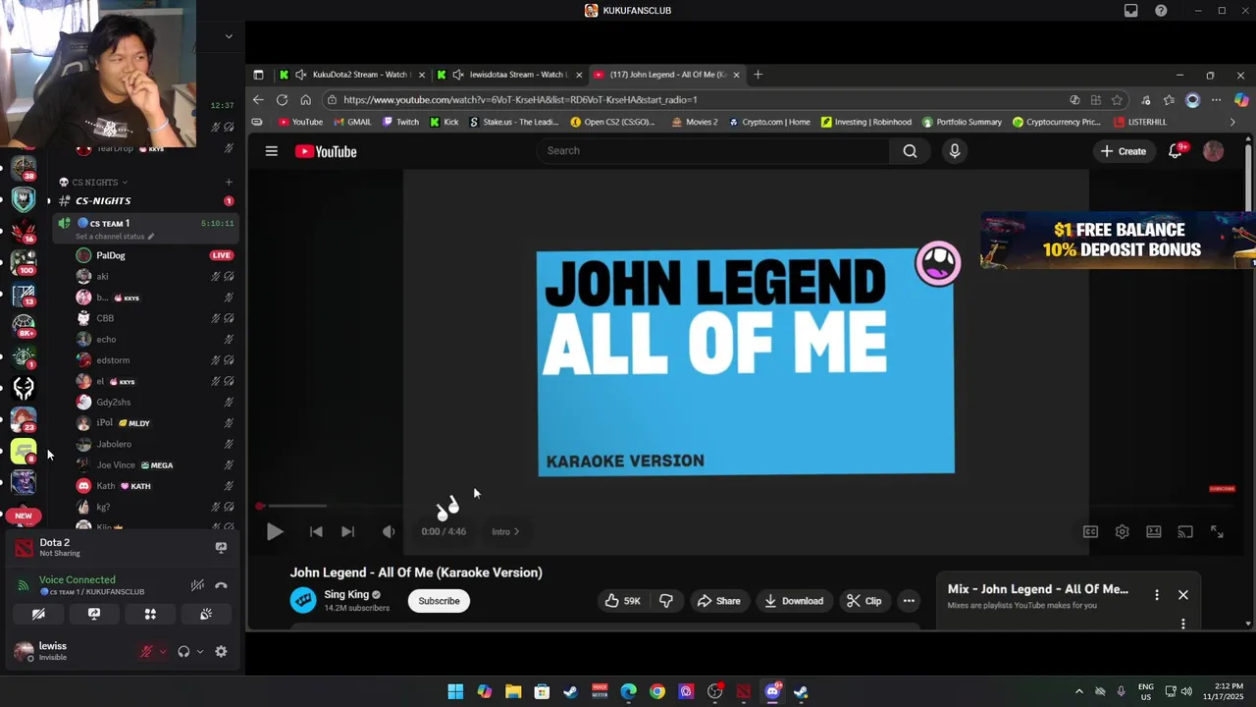Toggle Discord deafen headphones

click(x=183, y=651)
